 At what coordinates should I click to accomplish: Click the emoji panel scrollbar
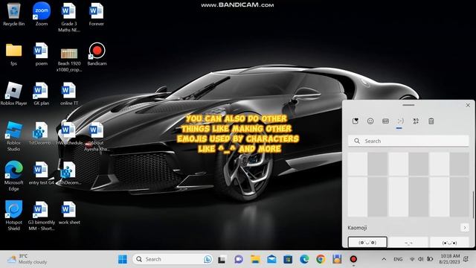(x=473, y=205)
